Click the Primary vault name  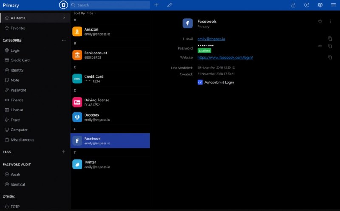coord(11,5)
